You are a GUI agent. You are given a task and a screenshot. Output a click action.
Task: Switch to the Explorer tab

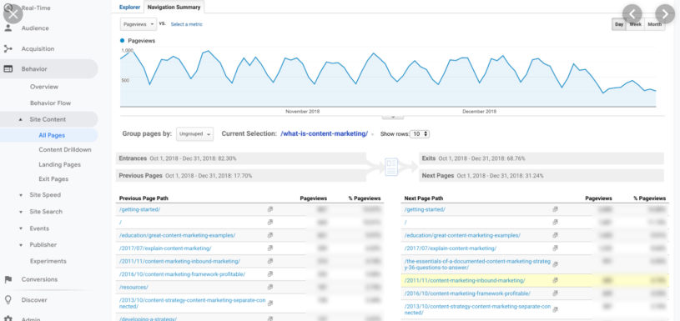pyautogui.click(x=129, y=7)
